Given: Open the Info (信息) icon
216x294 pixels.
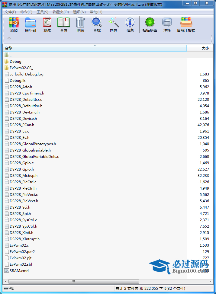Looking at the screenshot, I should [x=130, y=23].
